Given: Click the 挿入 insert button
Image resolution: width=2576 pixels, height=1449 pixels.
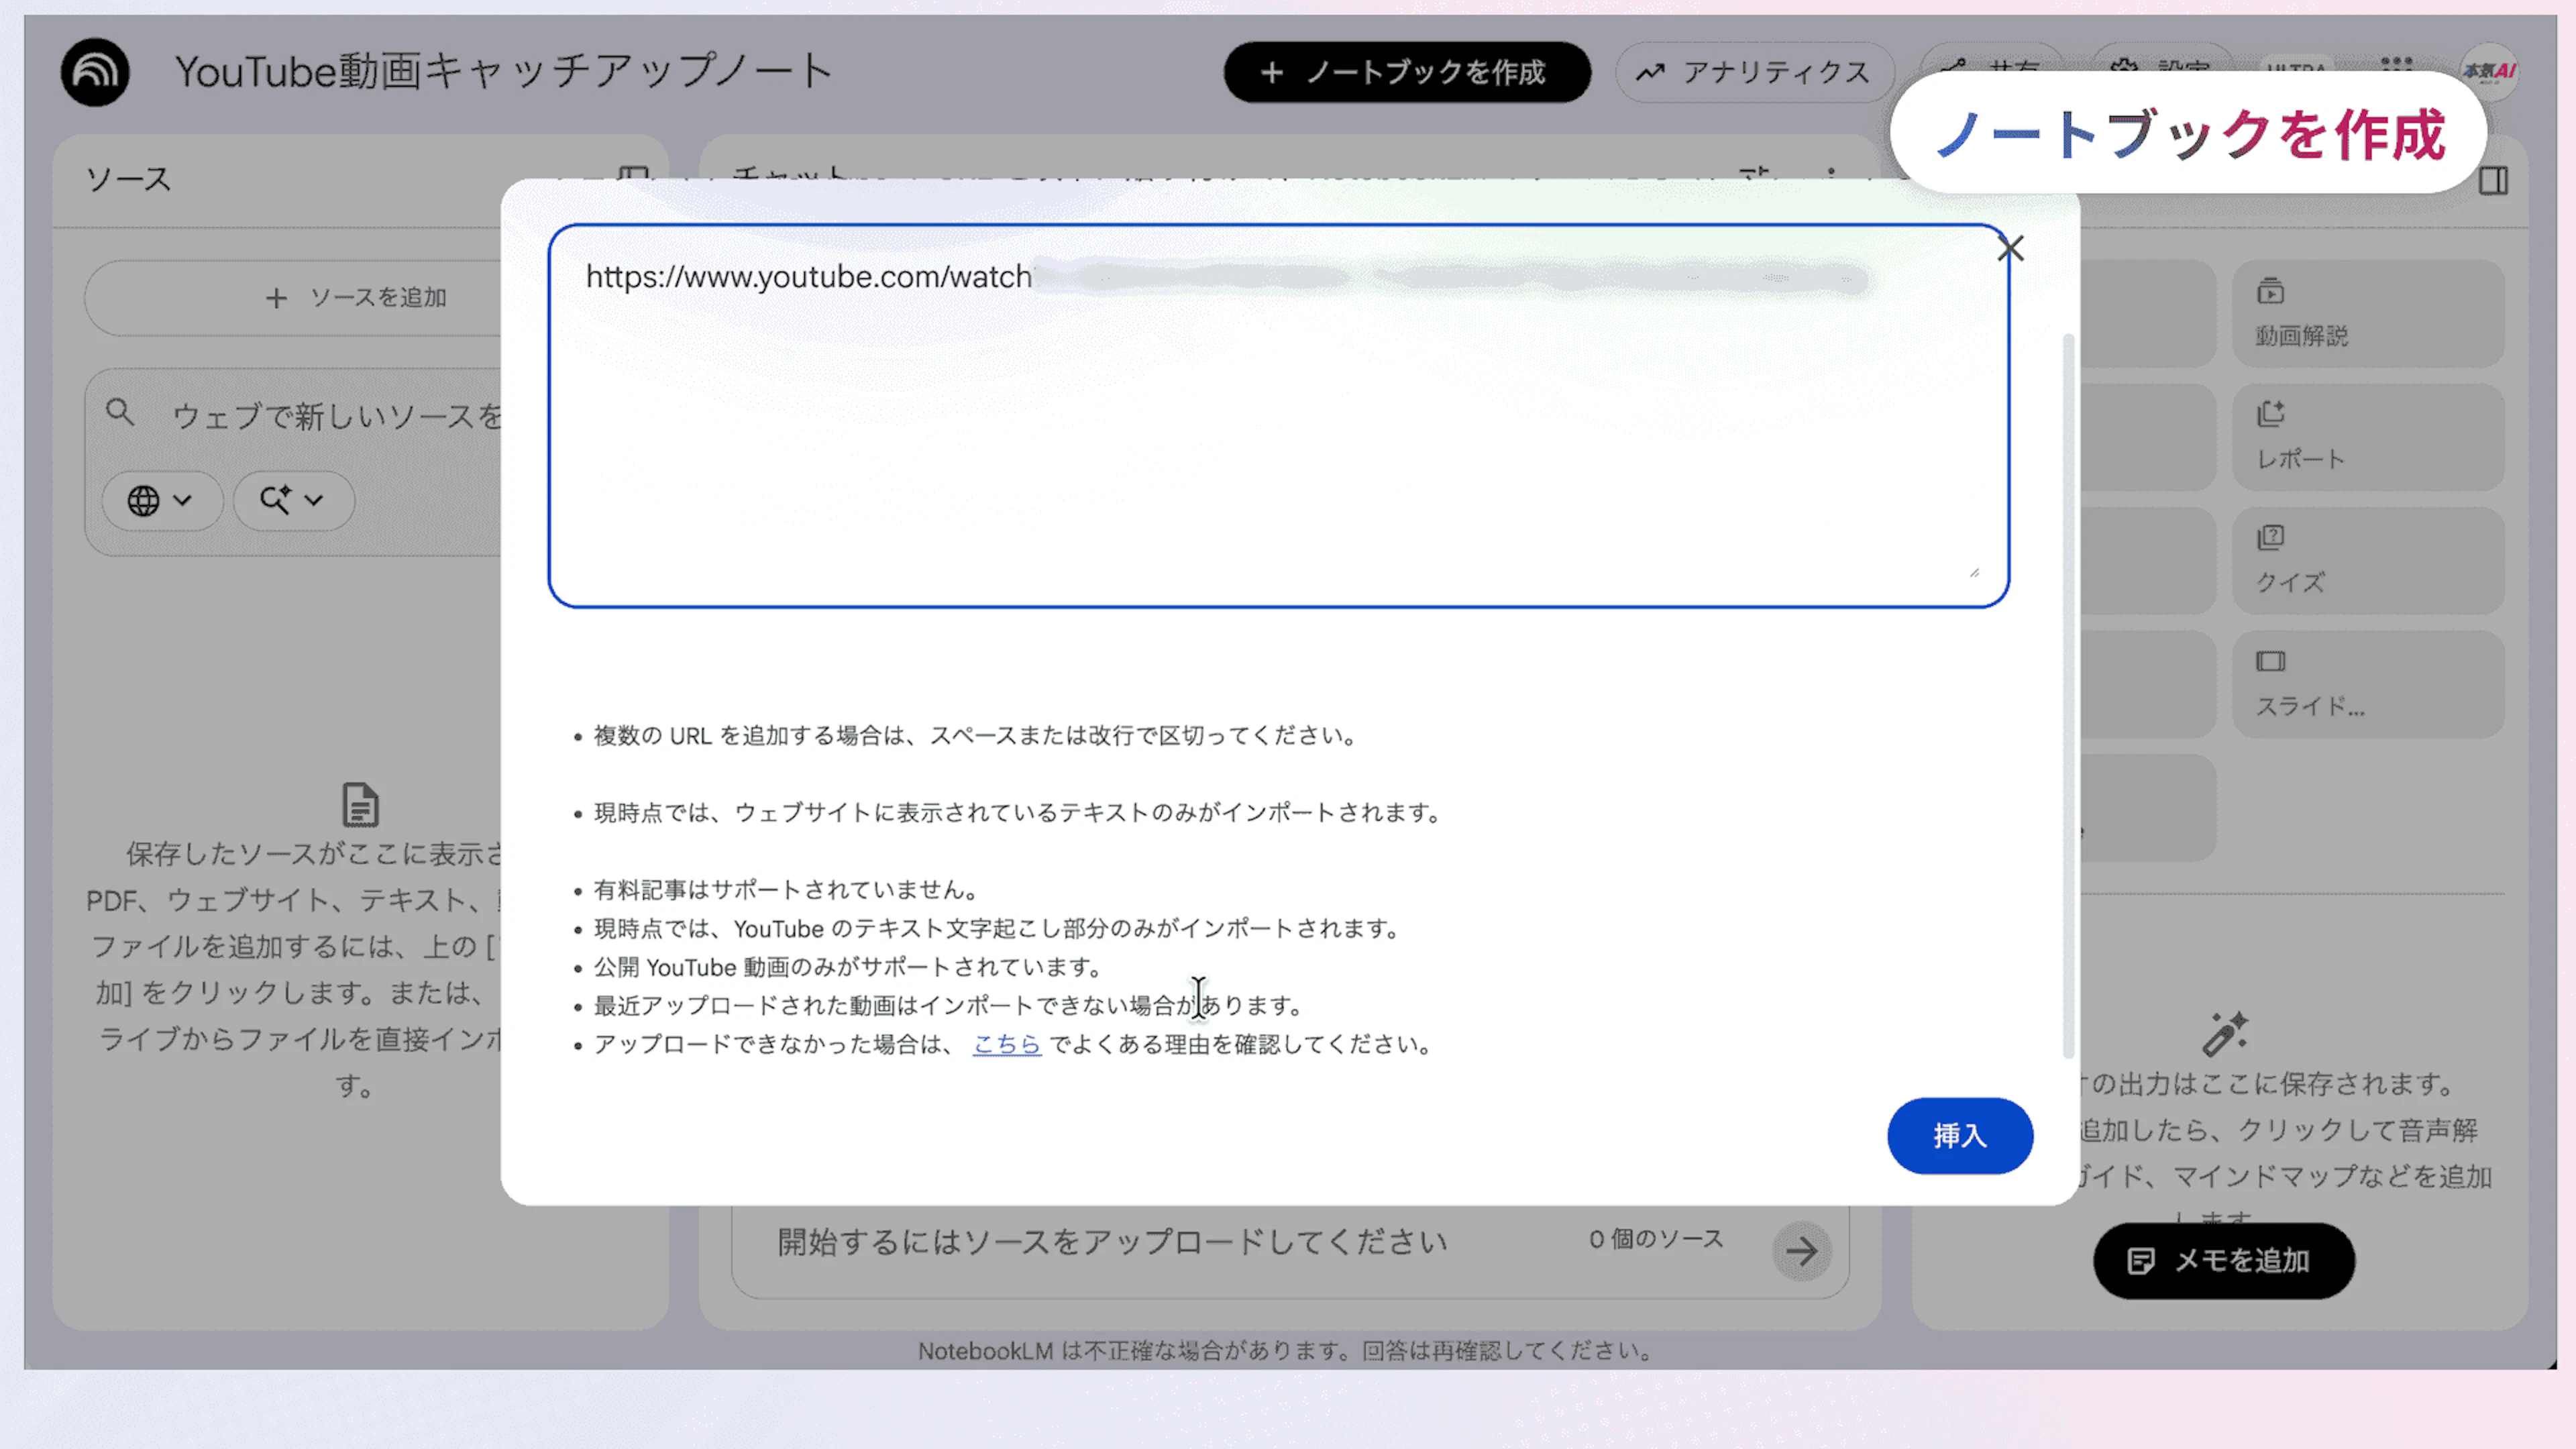Looking at the screenshot, I should coord(1959,1135).
